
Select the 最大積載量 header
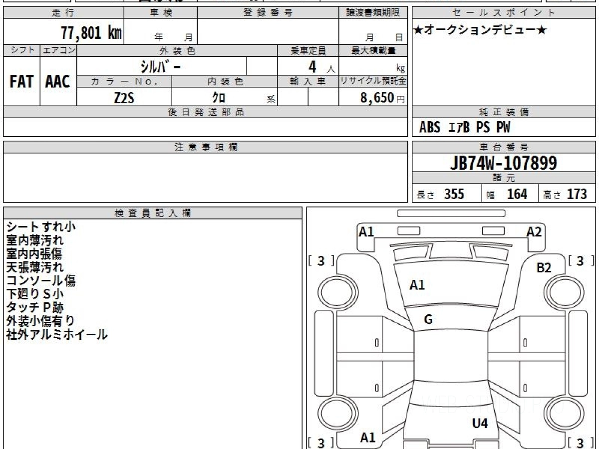(x=373, y=50)
